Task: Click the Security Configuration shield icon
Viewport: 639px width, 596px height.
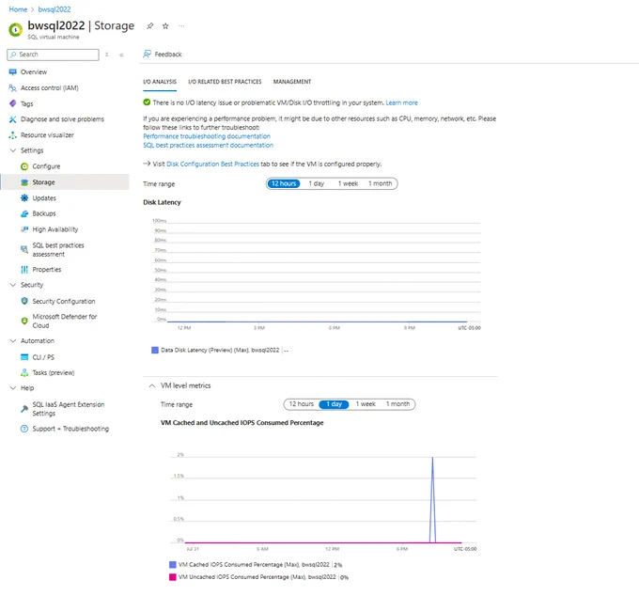Action: pos(24,301)
